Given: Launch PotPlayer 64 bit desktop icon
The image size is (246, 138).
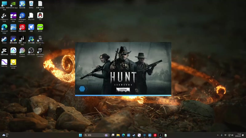Looking at the screenshot, I should point(13,64).
